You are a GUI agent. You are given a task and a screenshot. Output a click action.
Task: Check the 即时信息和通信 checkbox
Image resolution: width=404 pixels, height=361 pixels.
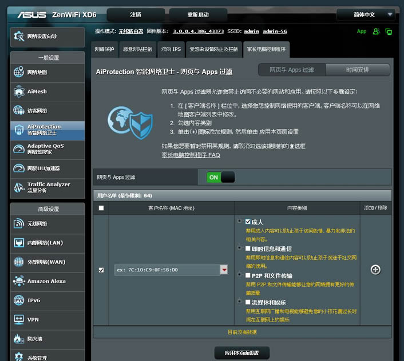click(248, 248)
